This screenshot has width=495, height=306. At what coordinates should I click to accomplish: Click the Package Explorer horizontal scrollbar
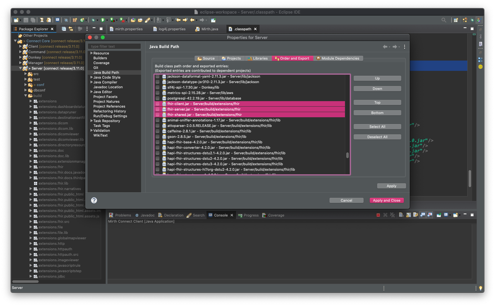pos(25,282)
